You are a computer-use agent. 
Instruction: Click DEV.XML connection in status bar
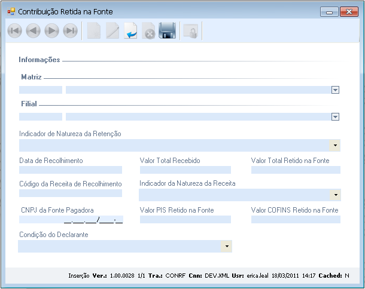coord(217,276)
